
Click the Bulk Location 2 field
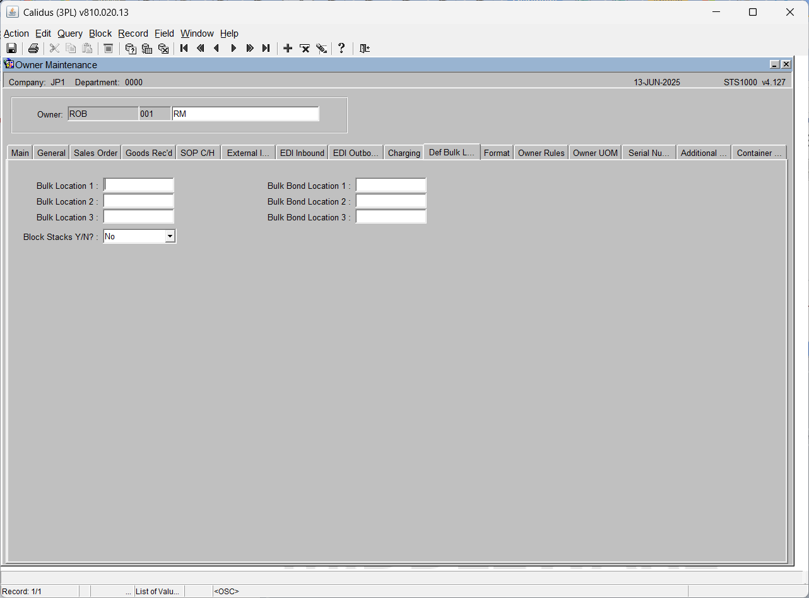coord(138,201)
